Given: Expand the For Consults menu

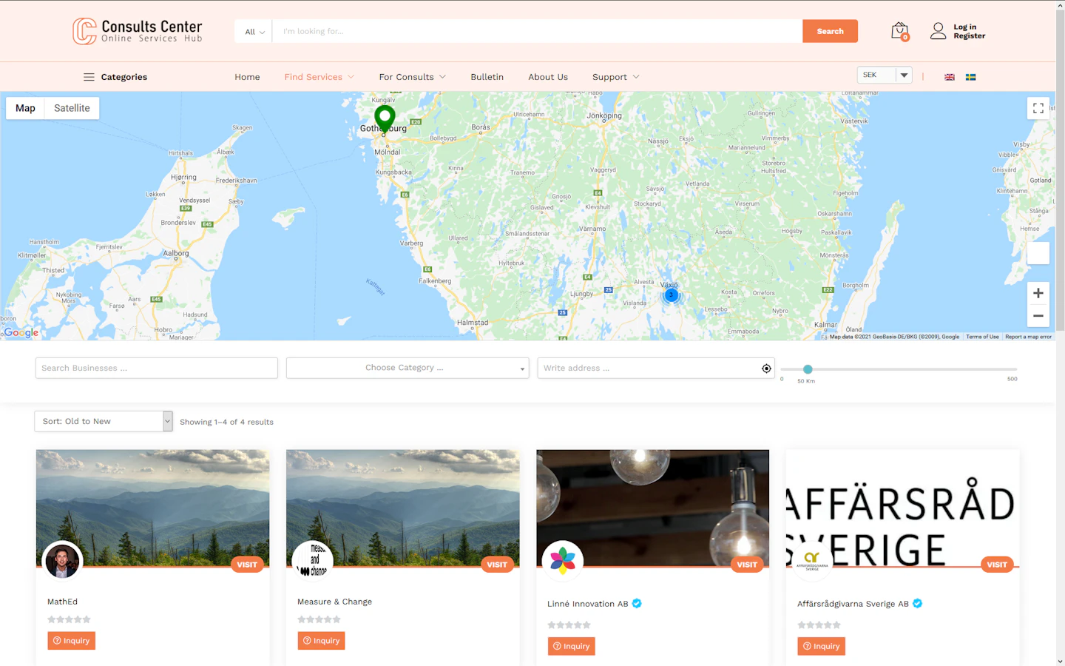Looking at the screenshot, I should click(x=413, y=77).
